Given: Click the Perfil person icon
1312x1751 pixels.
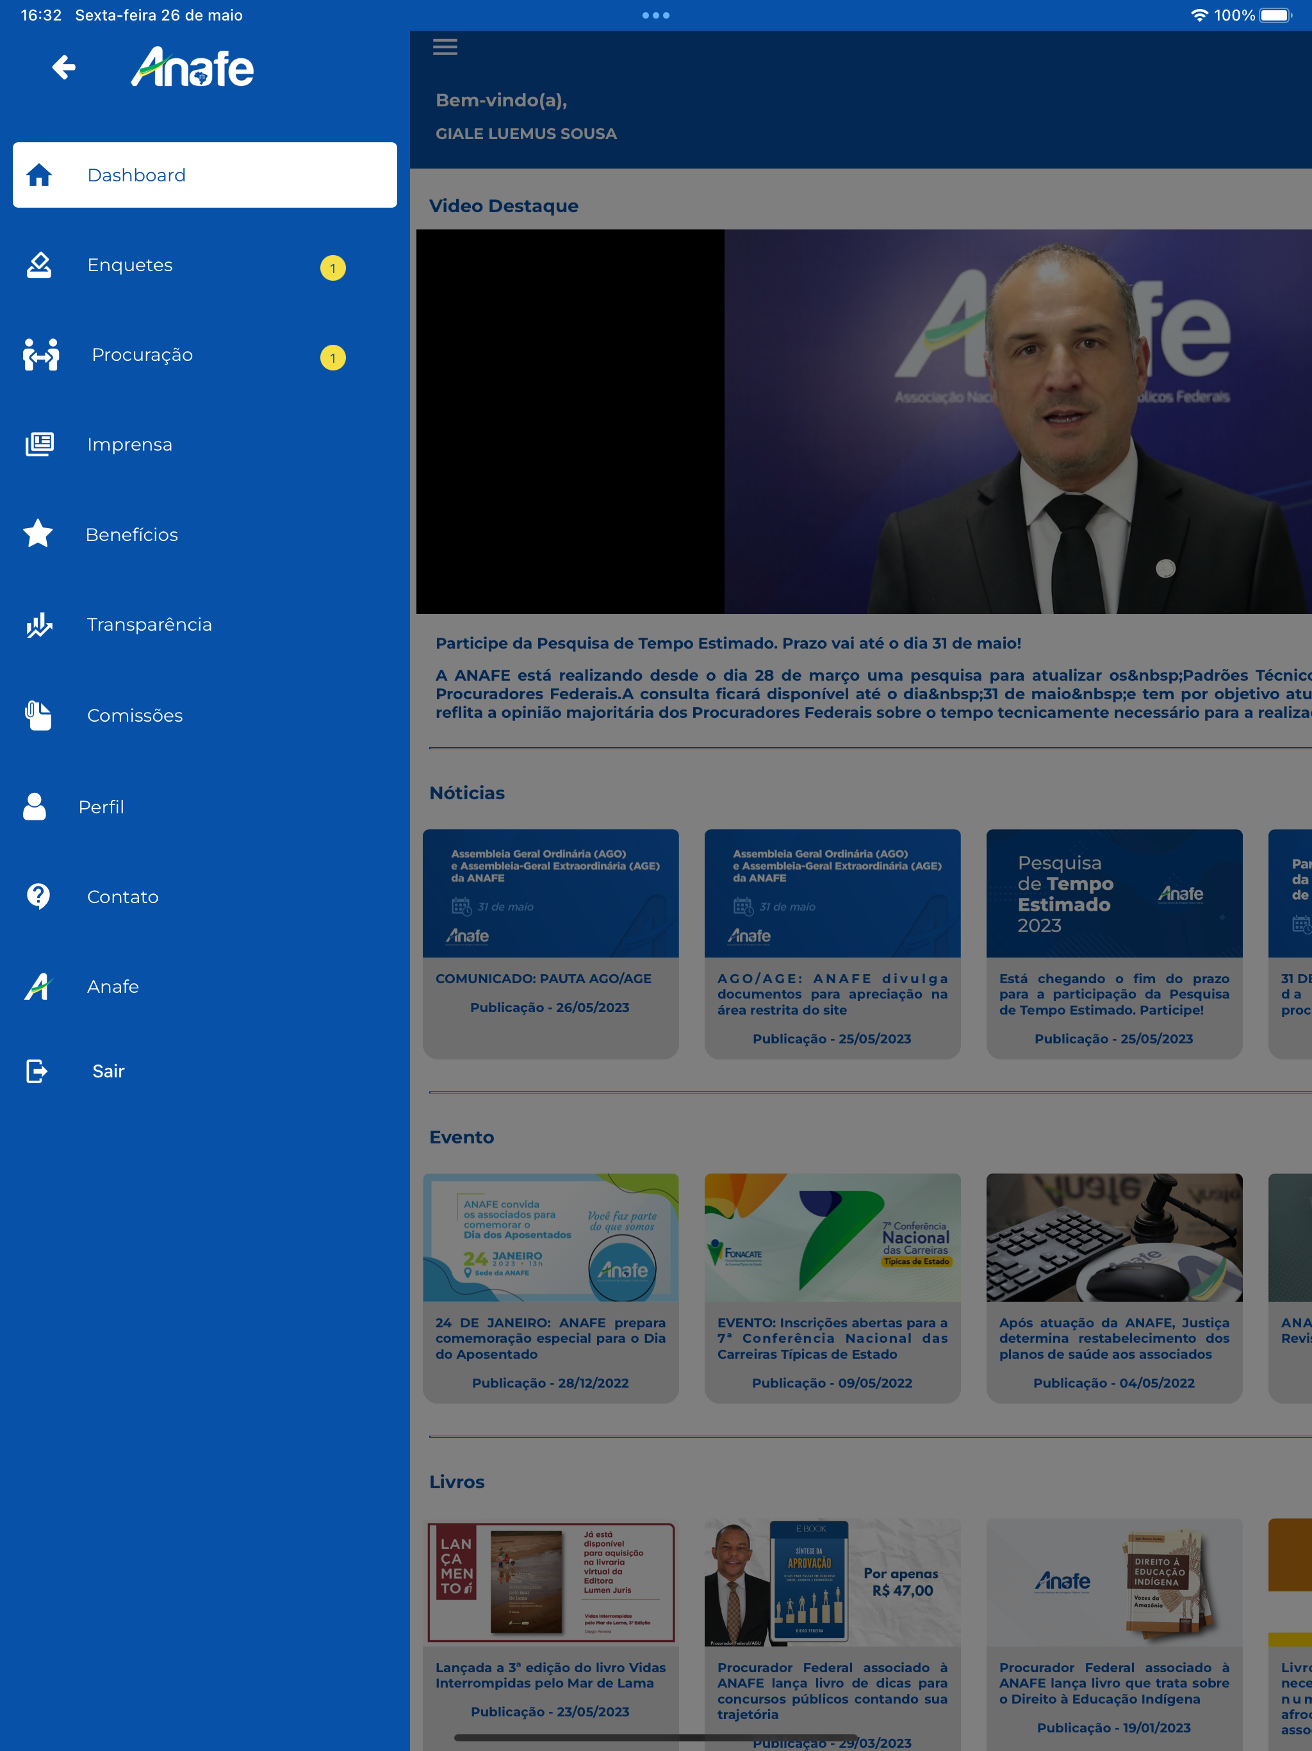Looking at the screenshot, I should pos(35,807).
